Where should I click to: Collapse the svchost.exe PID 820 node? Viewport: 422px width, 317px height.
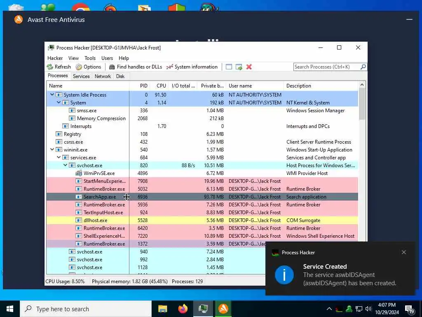pos(66,165)
